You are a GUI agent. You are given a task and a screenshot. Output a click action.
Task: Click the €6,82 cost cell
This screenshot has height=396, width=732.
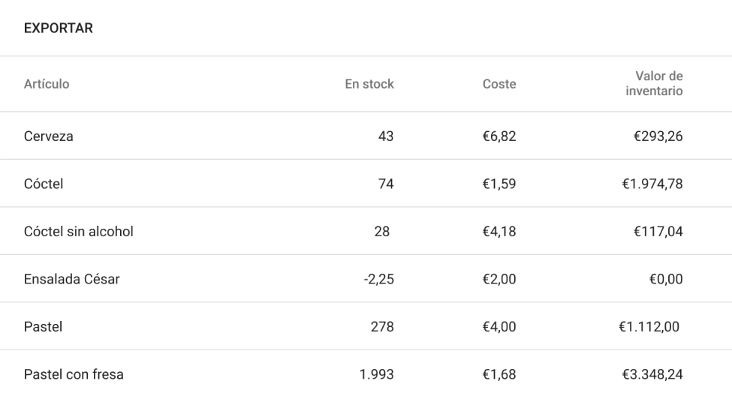(x=499, y=136)
